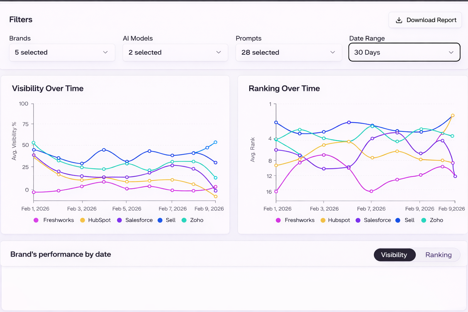Open the Brands filter dropdown
Image resolution: width=468 pixels, height=312 pixels.
point(62,52)
